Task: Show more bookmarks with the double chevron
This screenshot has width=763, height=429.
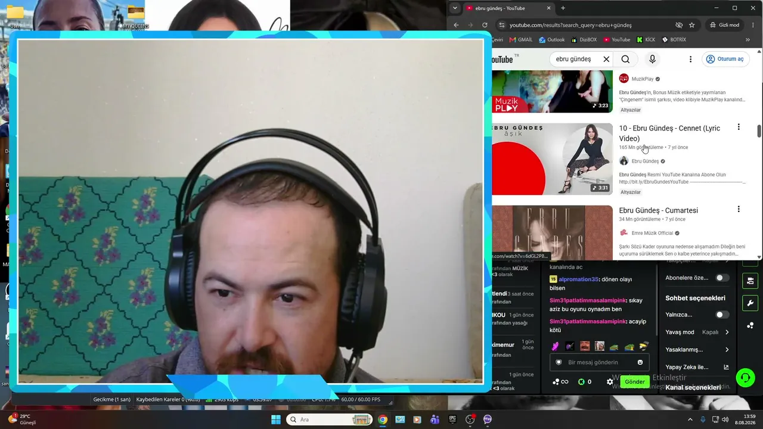Action: coord(748,40)
